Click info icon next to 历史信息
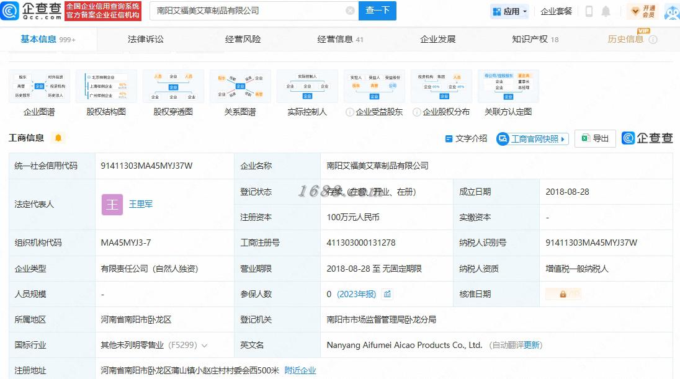 coord(653,40)
